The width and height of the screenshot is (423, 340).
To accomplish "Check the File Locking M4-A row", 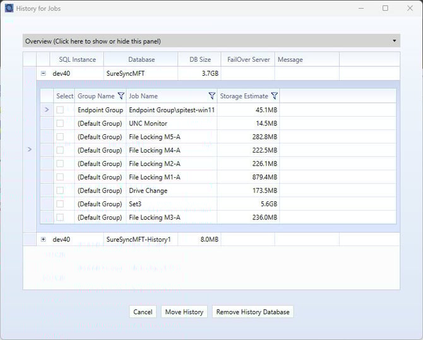I will click(60, 150).
